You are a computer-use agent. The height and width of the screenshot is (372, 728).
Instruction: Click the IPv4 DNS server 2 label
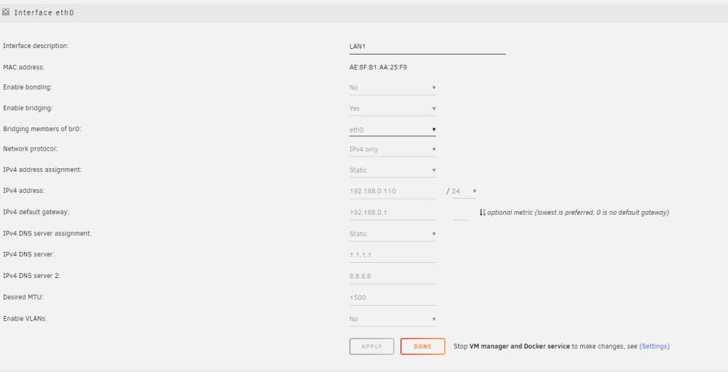[x=31, y=276]
